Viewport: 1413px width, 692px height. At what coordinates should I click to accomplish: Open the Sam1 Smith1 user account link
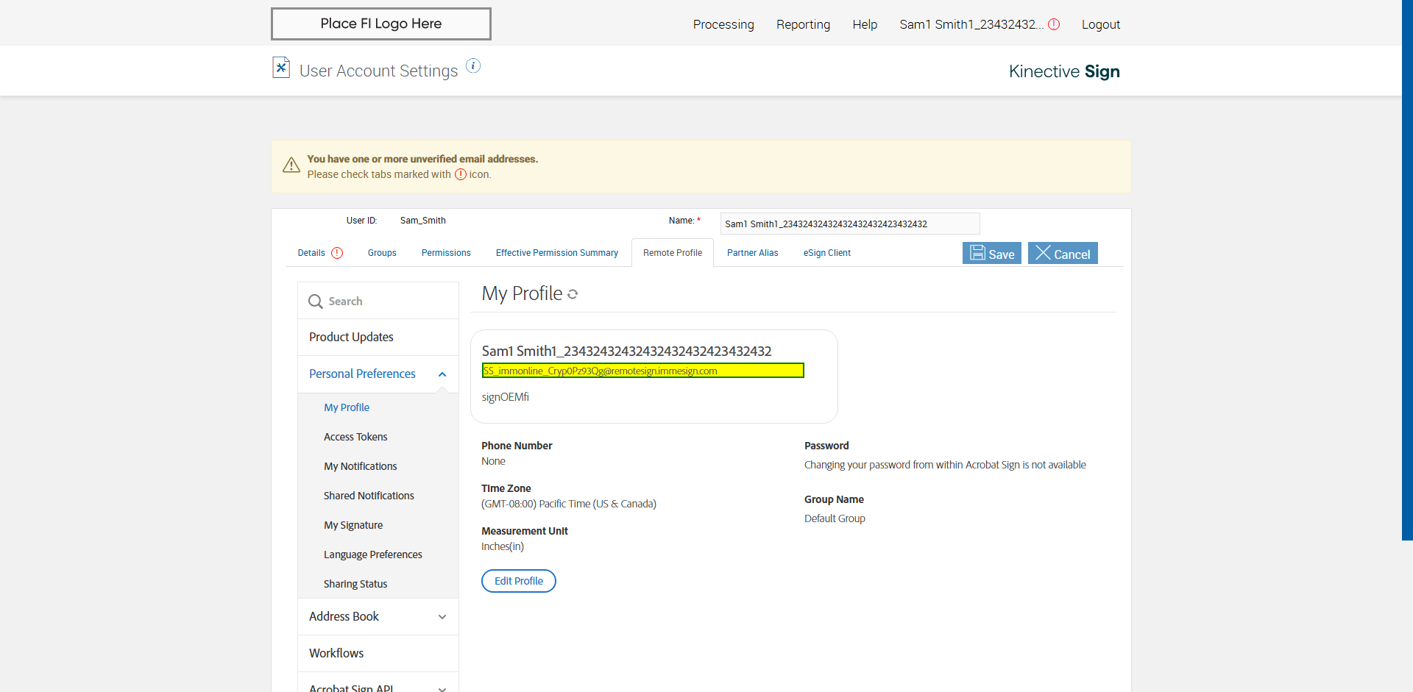[971, 24]
